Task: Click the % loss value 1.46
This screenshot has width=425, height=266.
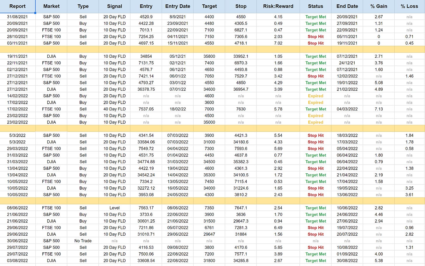Action: click(410, 76)
